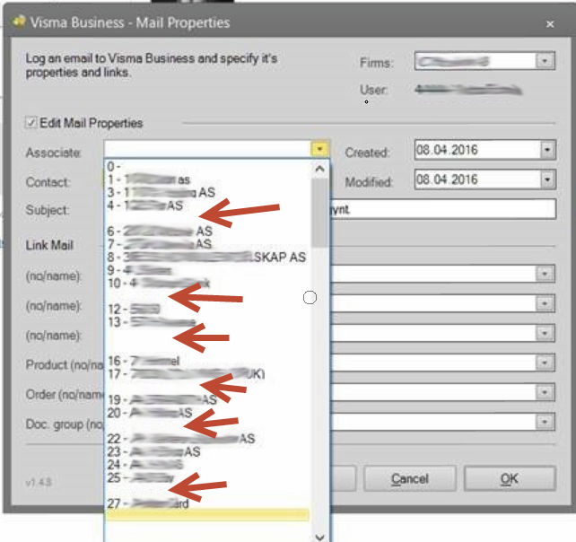Select list entry starting with 10 -
This screenshot has height=542, width=576.
tap(208, 283)
